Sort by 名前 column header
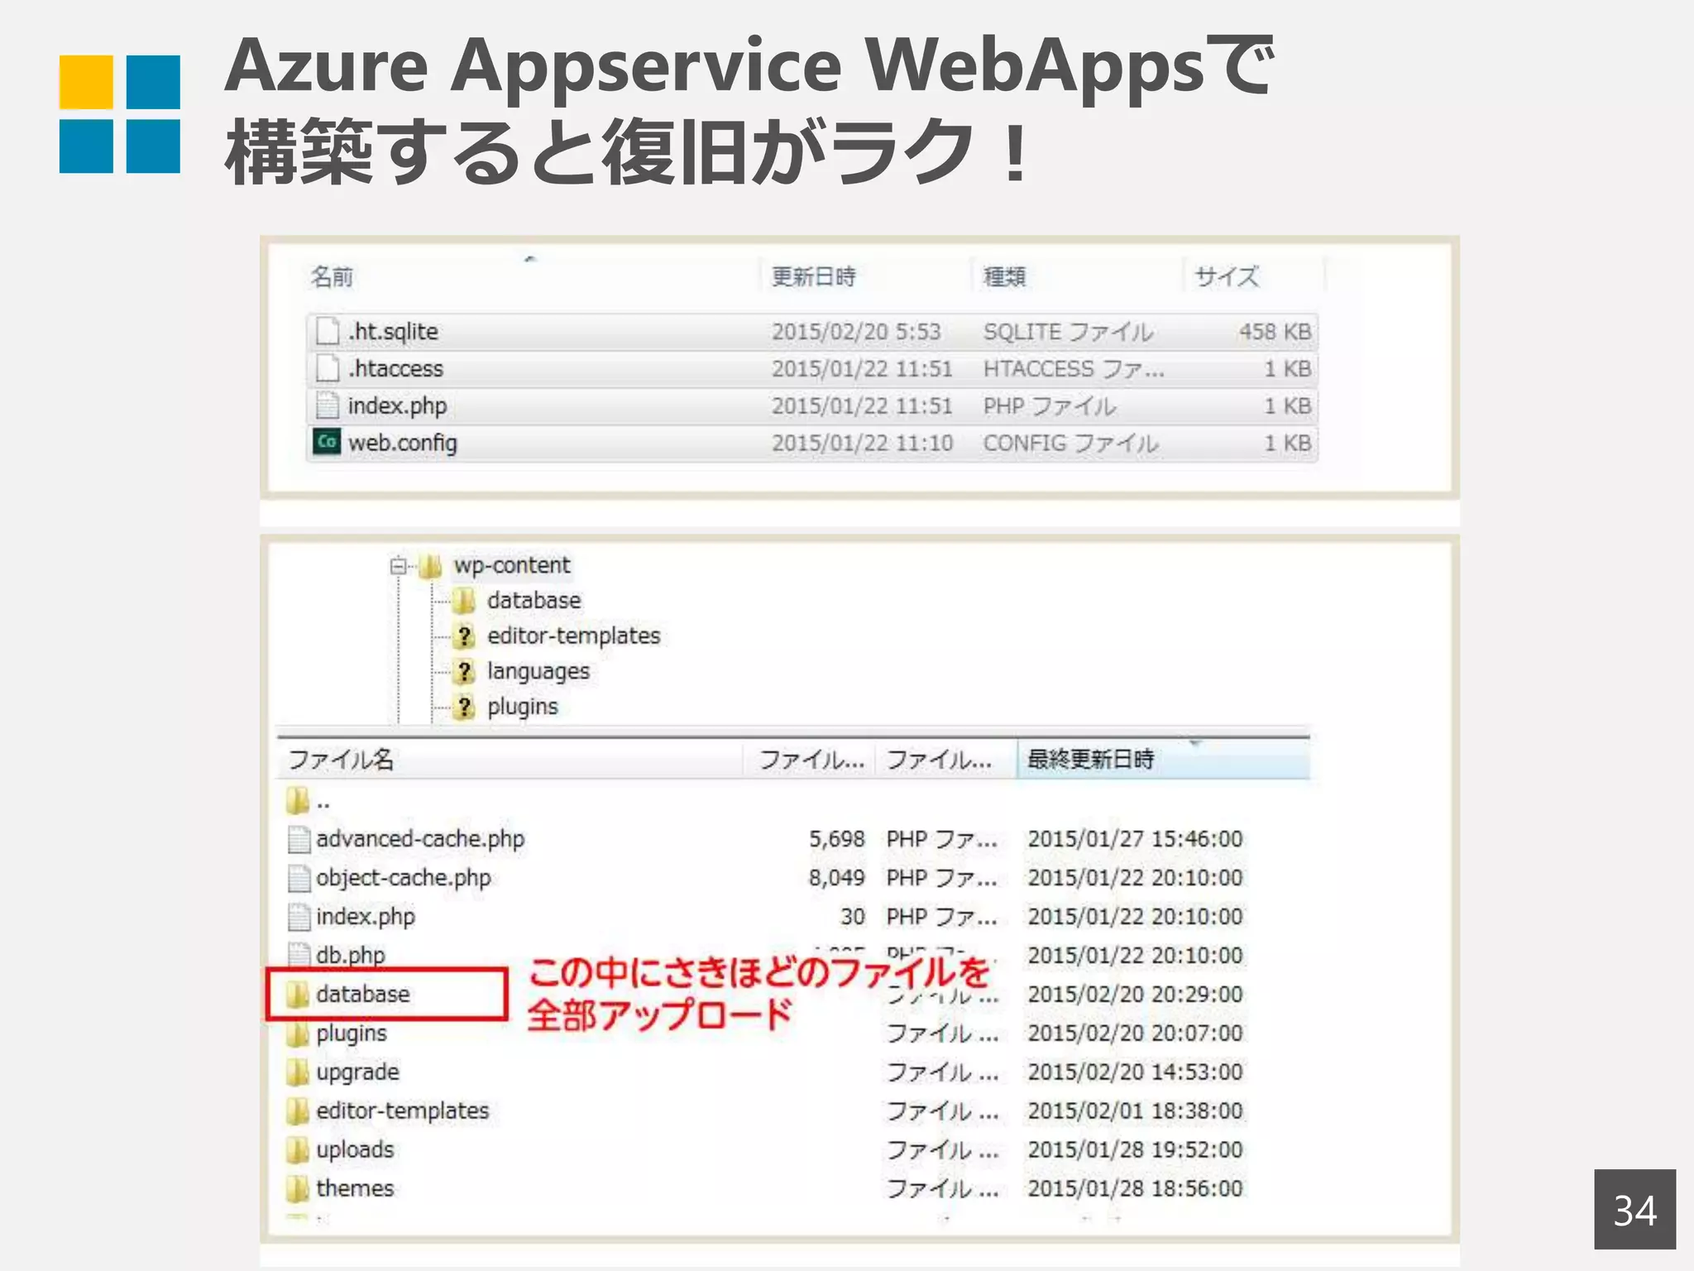The image size is (1694, 1271). tap(332, 276)
